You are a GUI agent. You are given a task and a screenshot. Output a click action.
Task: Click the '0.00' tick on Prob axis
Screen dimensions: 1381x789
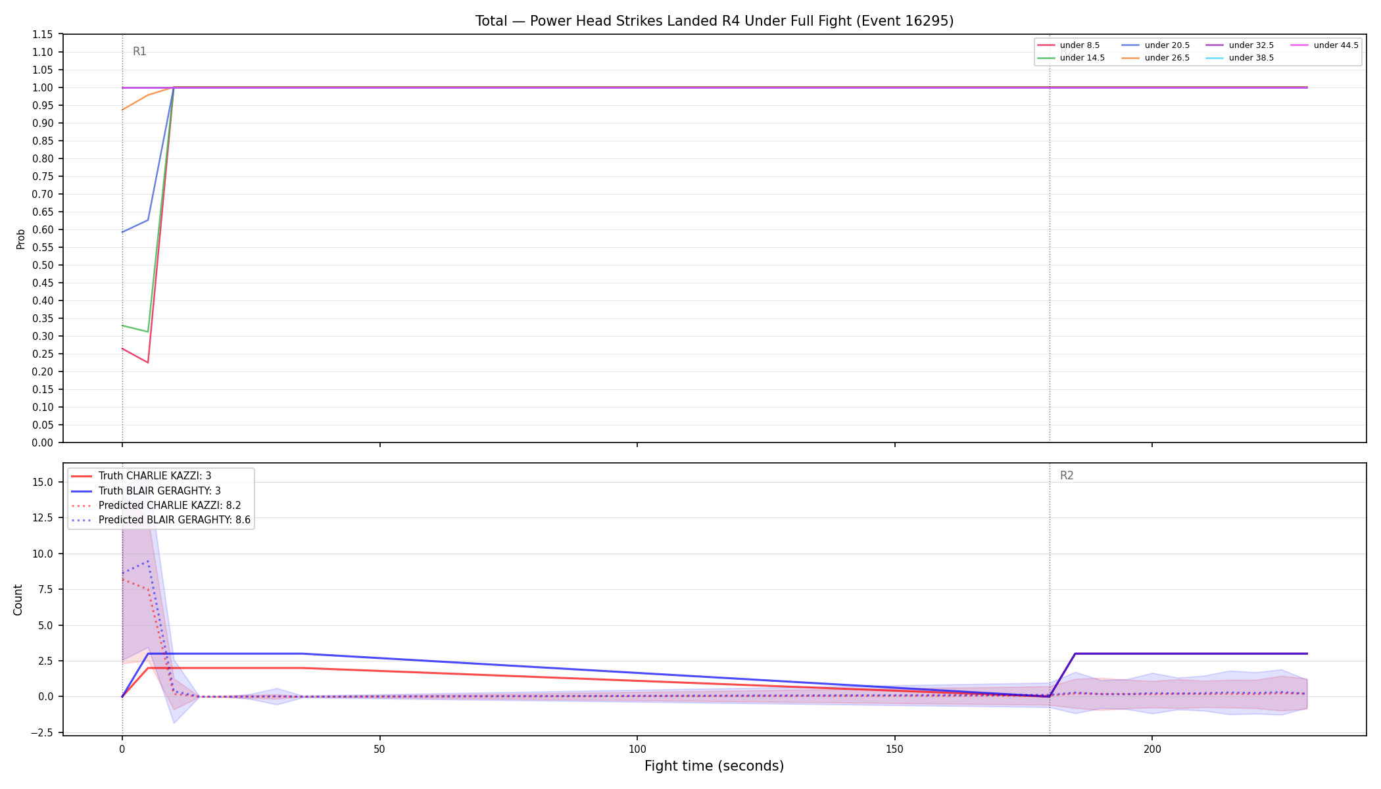[43, 442]
